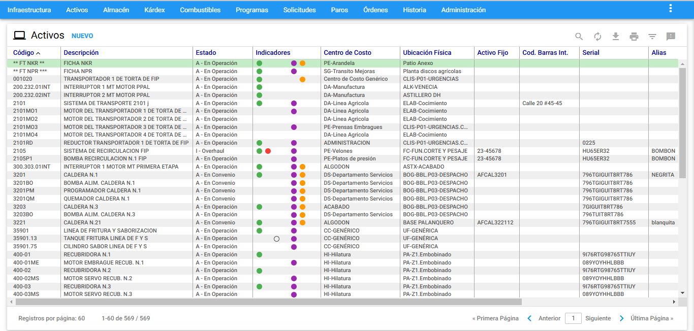Click the Estado column header

pos(206,52)
